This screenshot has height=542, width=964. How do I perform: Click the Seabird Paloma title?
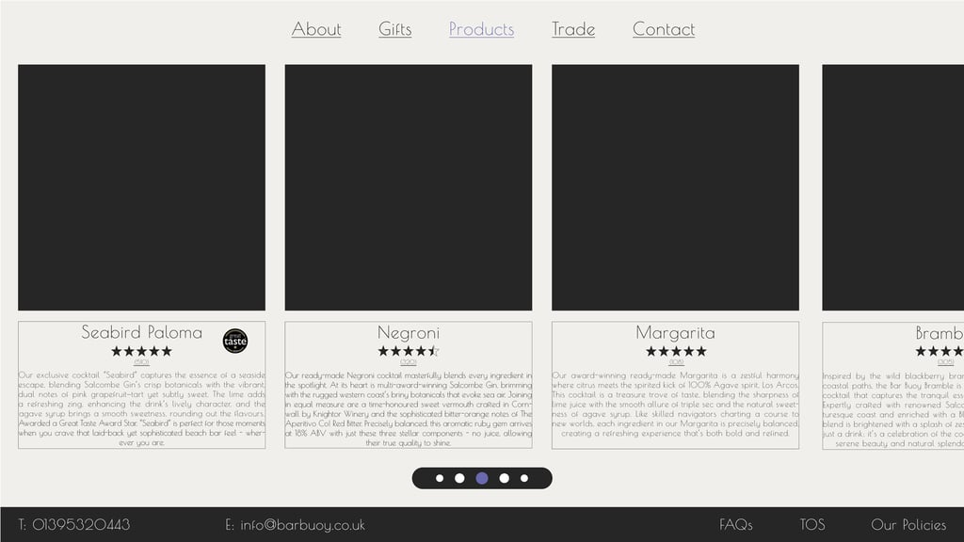point(141,332)
